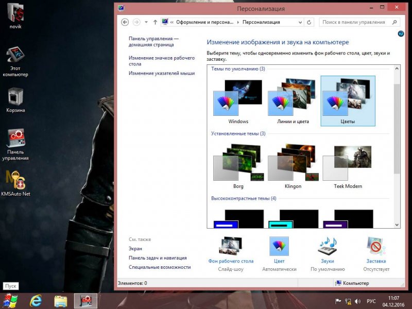The image size is (412, 309).
Task: Select the Windows theme
Action: (238, 101)
